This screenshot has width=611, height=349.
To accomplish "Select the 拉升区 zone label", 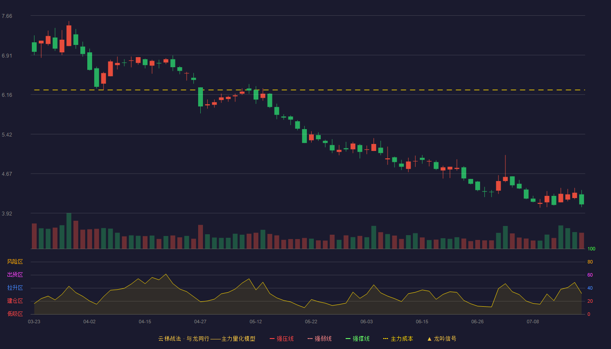I will (x=15, y=288).
